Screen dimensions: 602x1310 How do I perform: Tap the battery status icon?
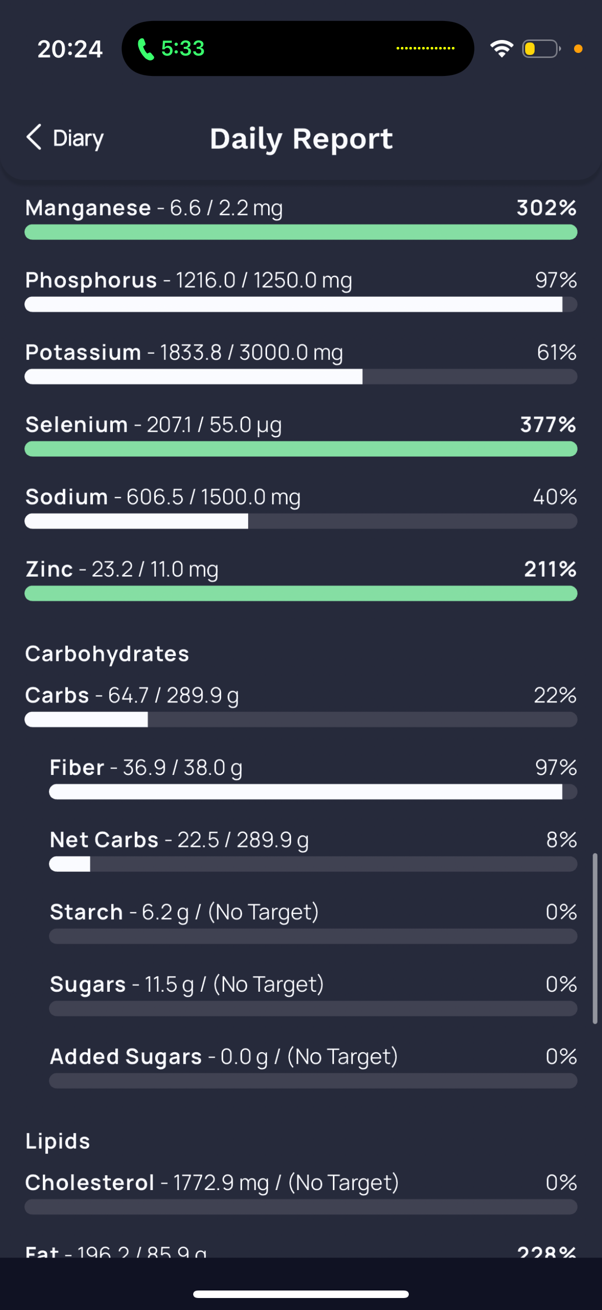click(x=542, y=49)
